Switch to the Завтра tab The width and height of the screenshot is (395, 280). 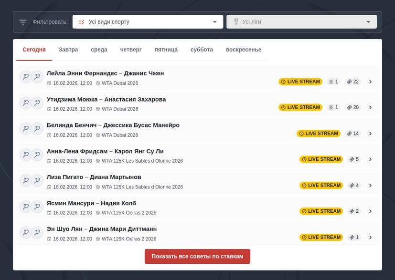pyautogui.click(x=68, y=50)
